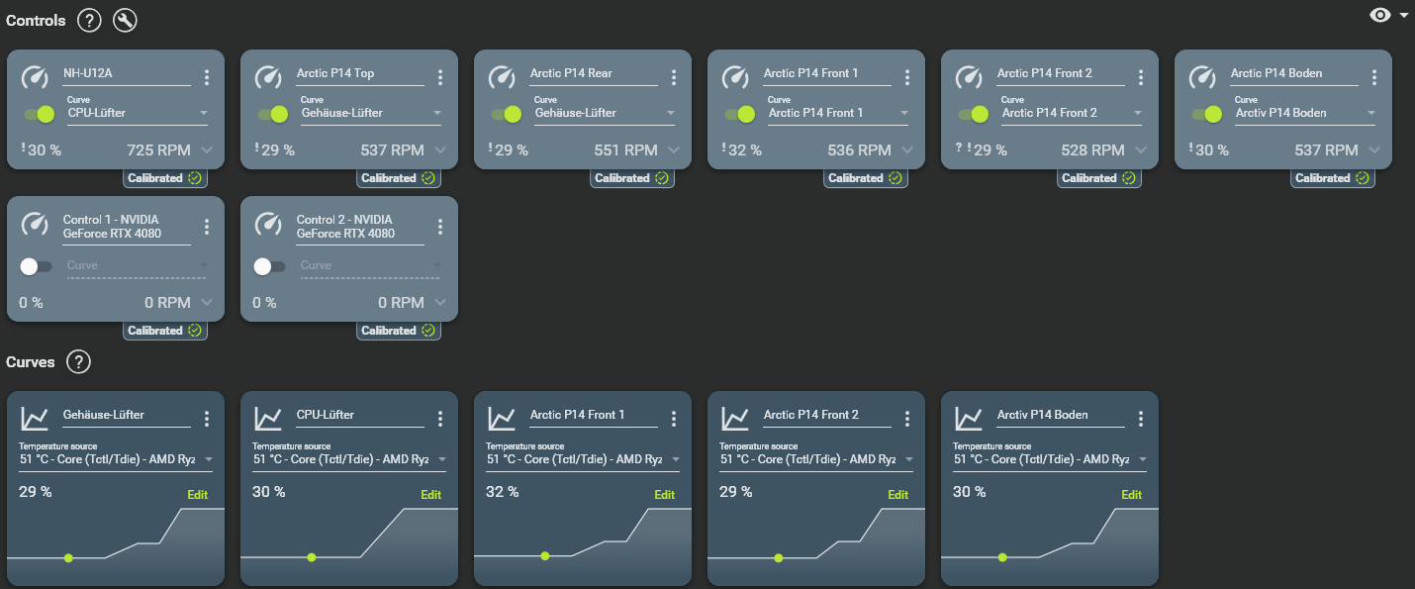Image resolution: width=1415 pixels, height=589 pixels.
Task: Edit the CPU-Lüfter curve
Action: point(431,495)
